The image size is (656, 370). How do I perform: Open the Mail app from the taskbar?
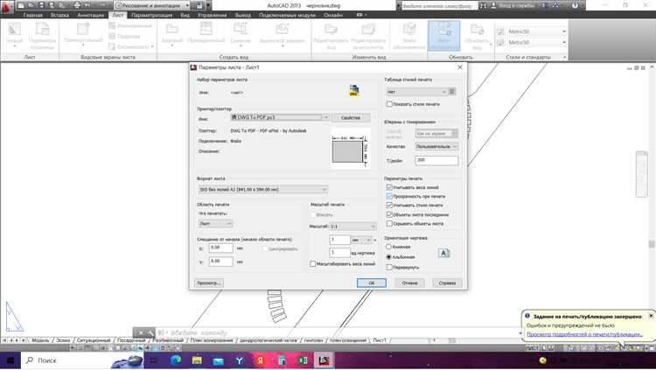pyautogui.click(x=219, y=360)
